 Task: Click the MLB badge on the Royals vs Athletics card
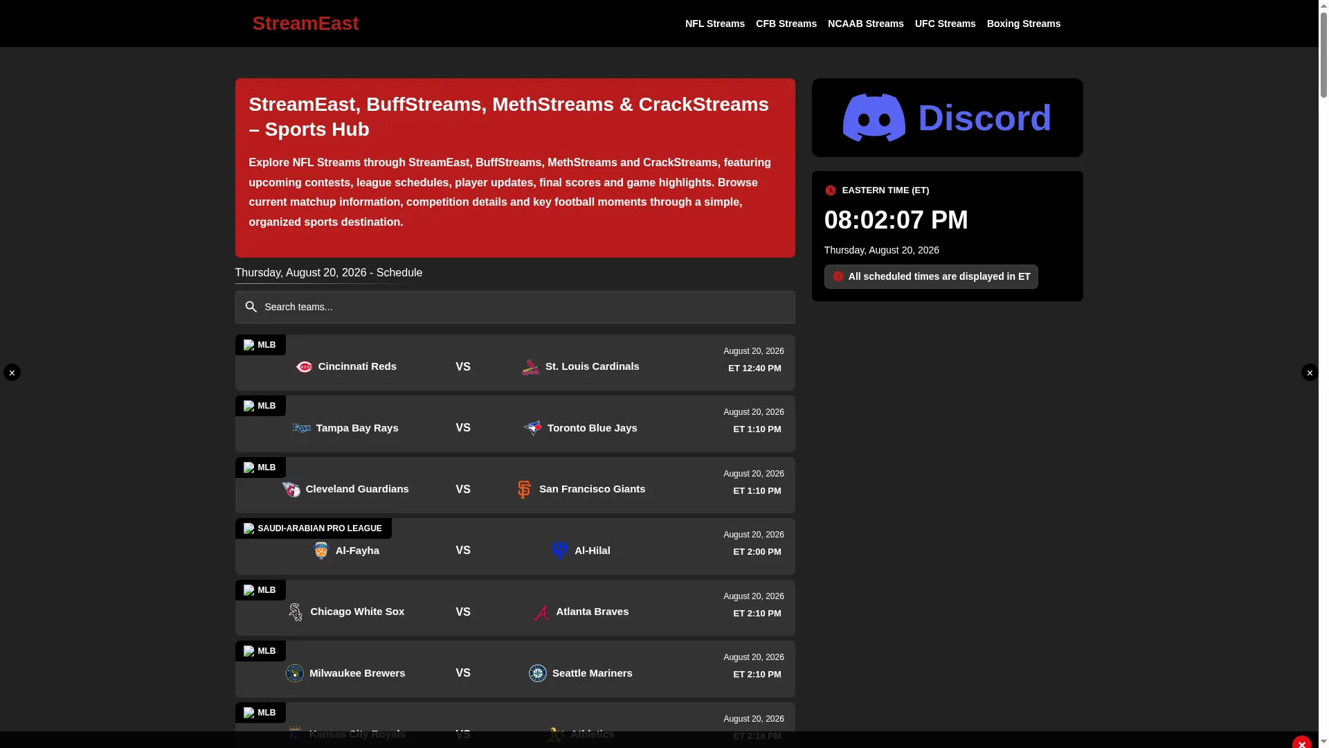pos(260,713)
